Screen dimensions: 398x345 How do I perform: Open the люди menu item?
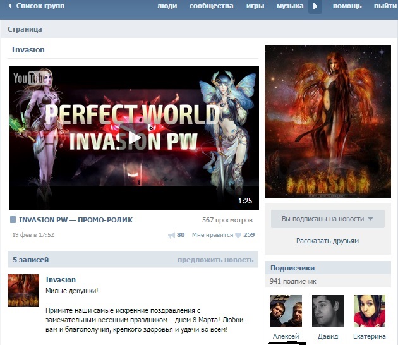(x=167, y=6)
